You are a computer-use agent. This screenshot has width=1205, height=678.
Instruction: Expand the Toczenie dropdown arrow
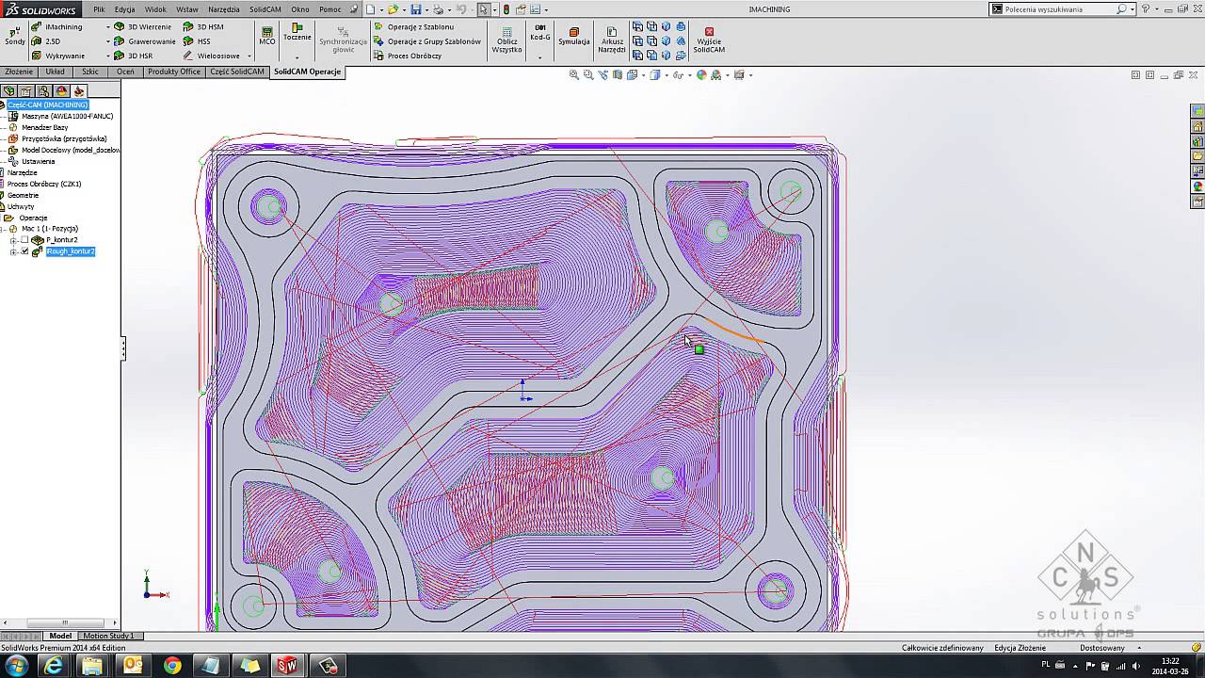pos(297,56)
